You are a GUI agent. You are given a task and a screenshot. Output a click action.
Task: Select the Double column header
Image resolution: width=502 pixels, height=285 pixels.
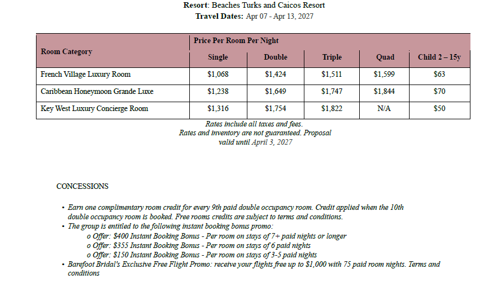click(276, 57)
